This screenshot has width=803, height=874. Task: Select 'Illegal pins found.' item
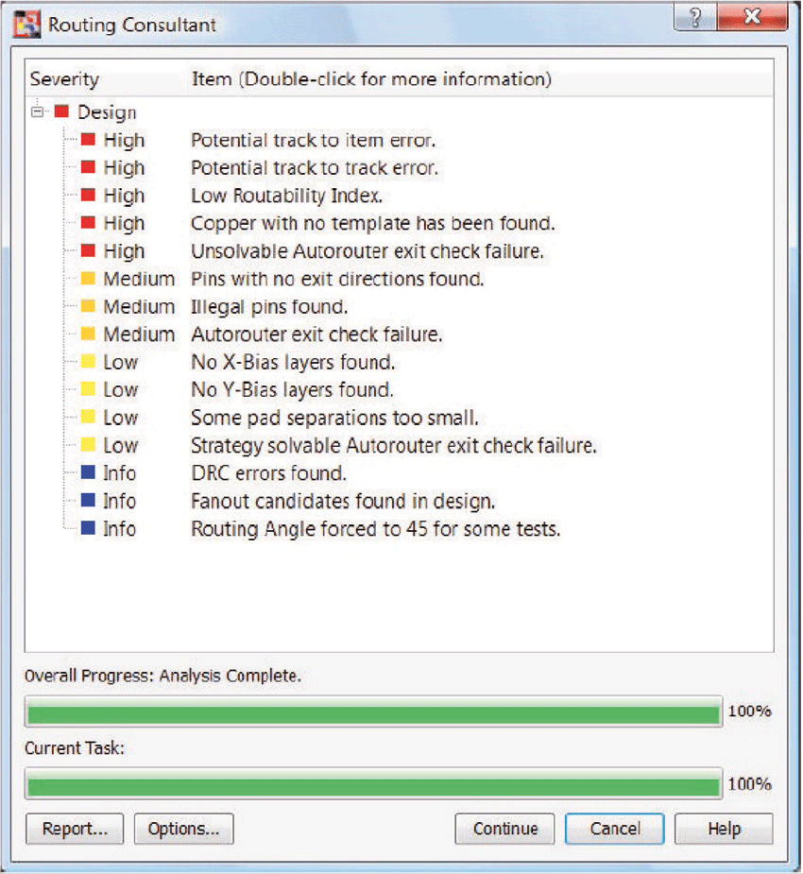(269, 307)
